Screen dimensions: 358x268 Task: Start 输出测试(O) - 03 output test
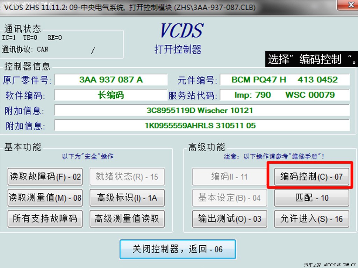tap(229, 218)
